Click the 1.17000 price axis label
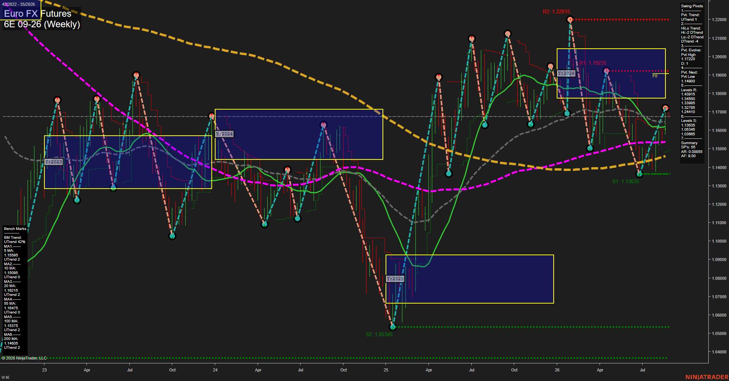 719,112
